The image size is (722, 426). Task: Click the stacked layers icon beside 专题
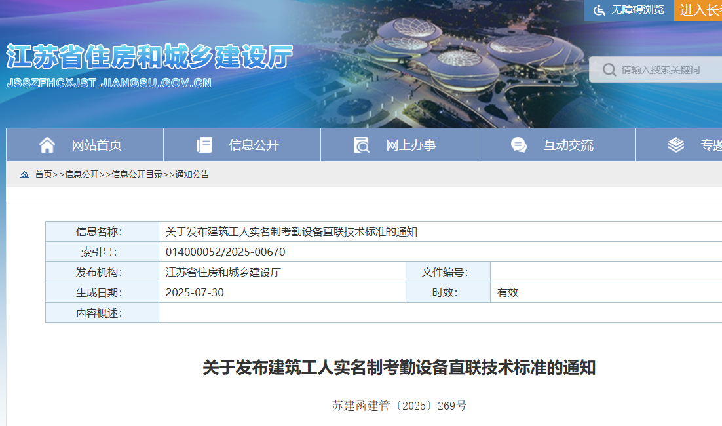point(675,145)
